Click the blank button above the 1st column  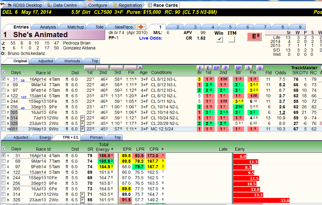point(90,68)
